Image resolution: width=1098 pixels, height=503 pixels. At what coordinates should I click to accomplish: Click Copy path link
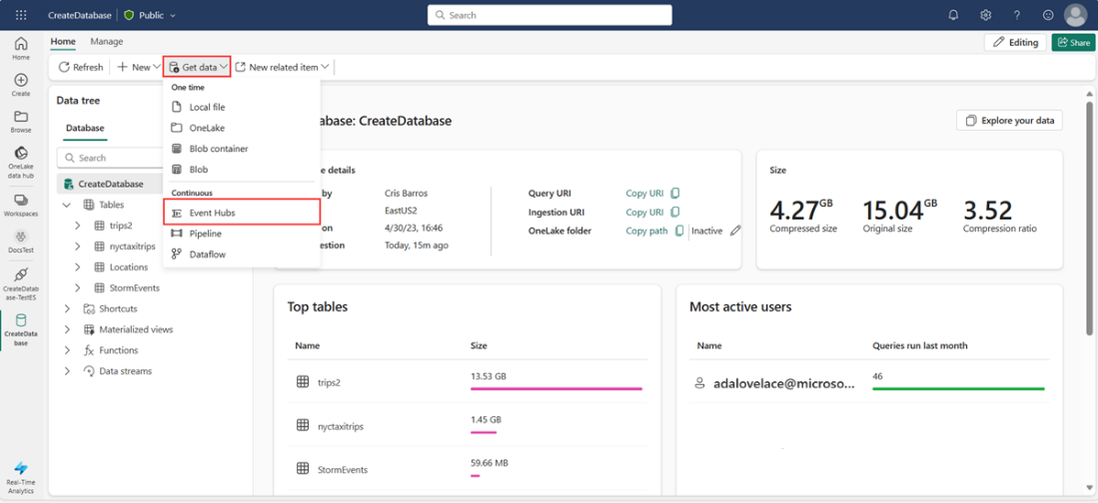tap(646, 231)
